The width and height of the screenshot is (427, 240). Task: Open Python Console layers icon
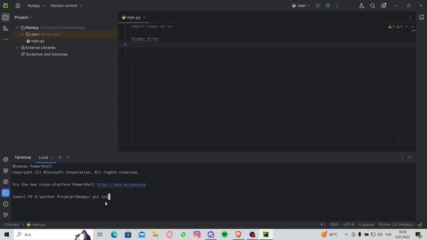(x=5, y=171)
